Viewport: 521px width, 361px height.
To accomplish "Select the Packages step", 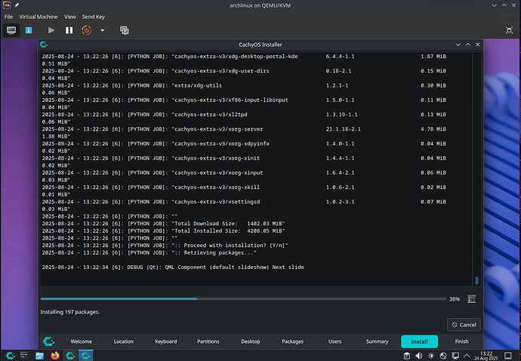I will pyautogui.click(x=292, y=341).
